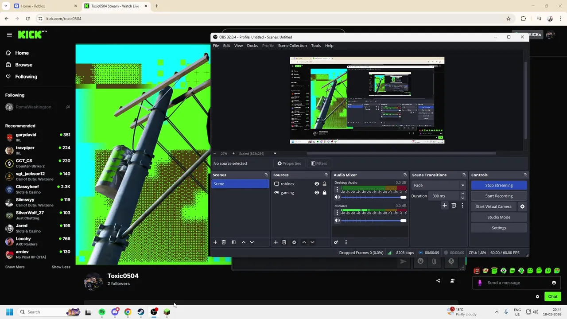This screenshot has width=567, height=319.
Task: Move scene down with Scenes down arrow
Action: point(252,242)
